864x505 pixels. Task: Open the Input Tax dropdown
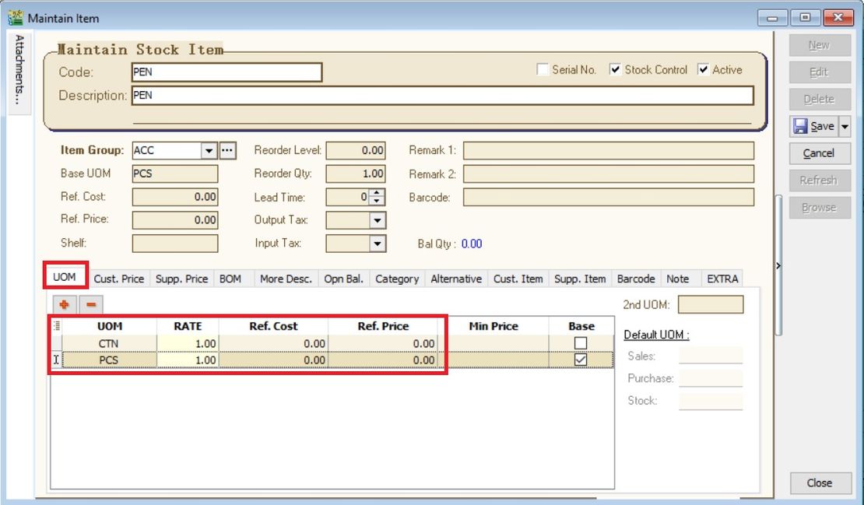point(378,244)
